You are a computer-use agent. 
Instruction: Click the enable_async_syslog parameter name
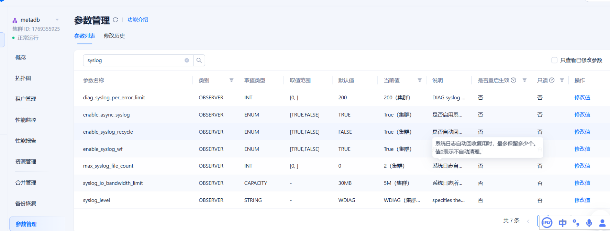pyautogui.click(x=106, y=115)
